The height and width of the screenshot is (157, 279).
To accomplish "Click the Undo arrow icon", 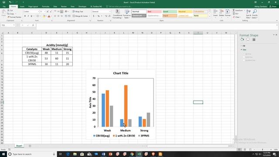I will coord(10,2).
